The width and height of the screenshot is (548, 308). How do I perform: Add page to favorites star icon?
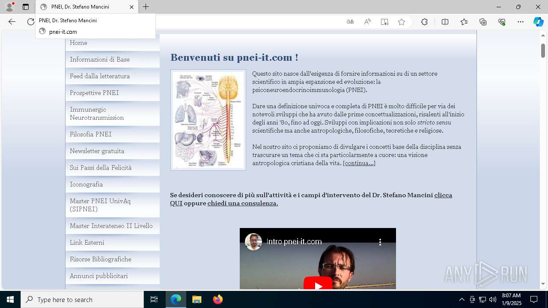click(402, 22)
